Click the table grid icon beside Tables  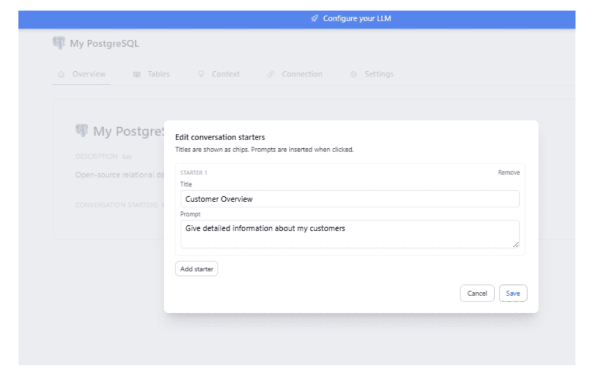click(136, 74)
